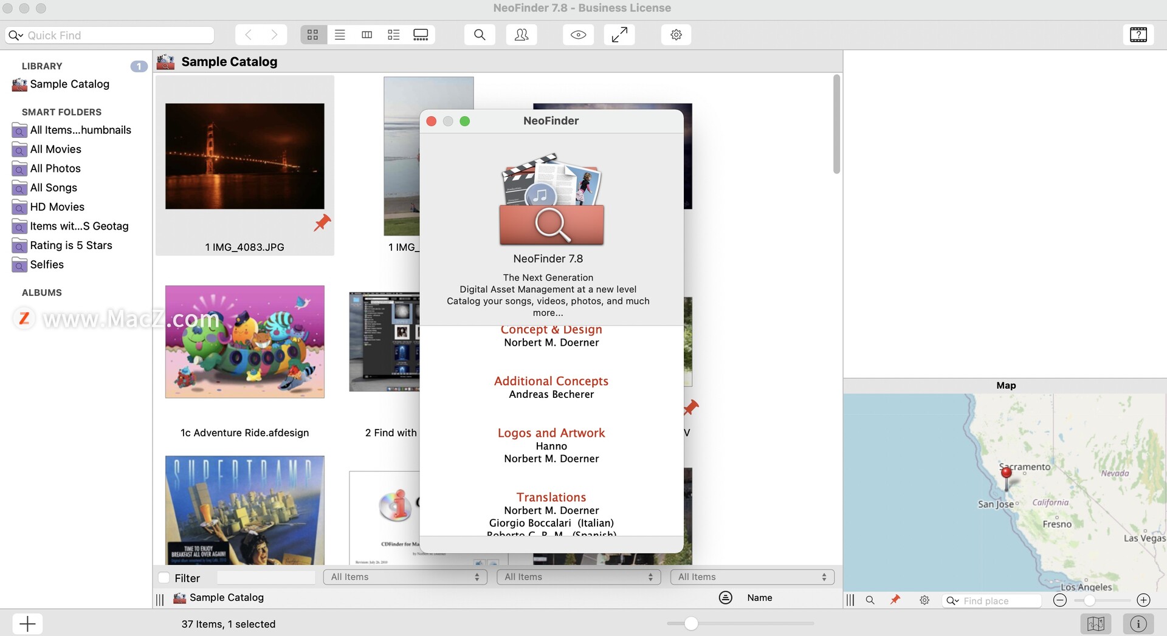Toggle the info inspector button

pos(1138,624)
